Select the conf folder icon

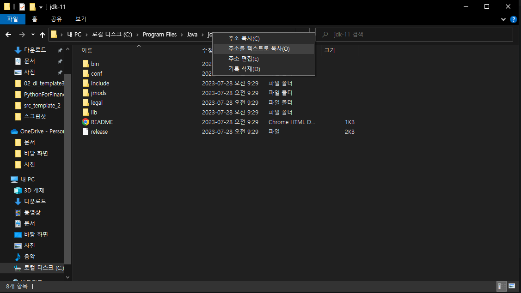click(86, 73)
